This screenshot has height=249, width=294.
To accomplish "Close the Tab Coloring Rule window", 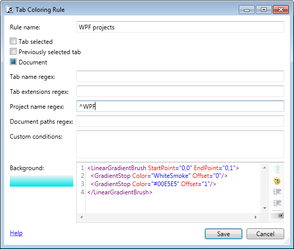I will 281,10.
